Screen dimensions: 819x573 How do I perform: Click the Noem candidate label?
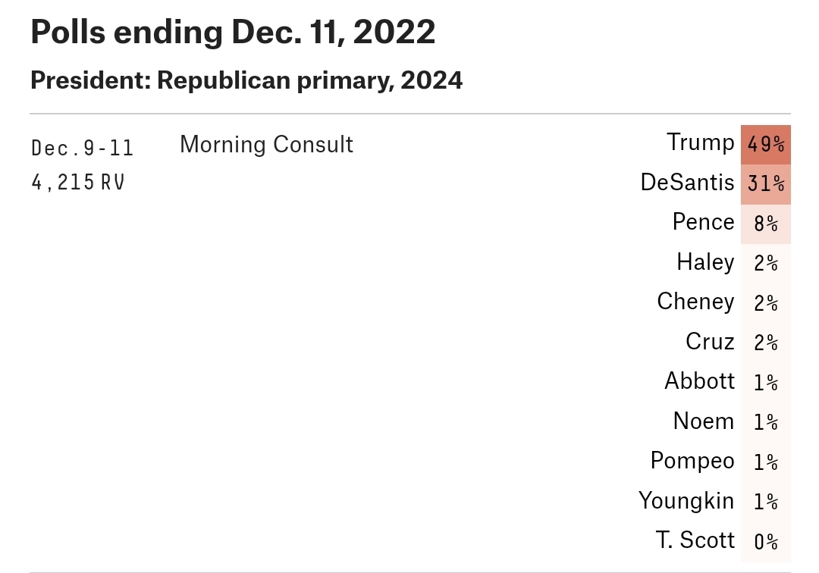point(703,421)
